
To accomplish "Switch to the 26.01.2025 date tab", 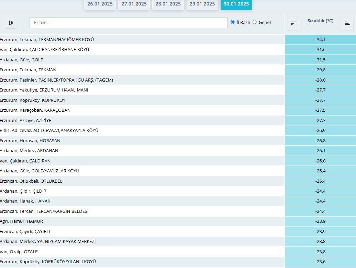I will coord(100,4).
